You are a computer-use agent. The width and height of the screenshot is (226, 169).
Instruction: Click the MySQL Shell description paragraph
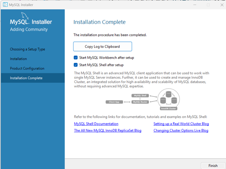click(x=141, y=80)
